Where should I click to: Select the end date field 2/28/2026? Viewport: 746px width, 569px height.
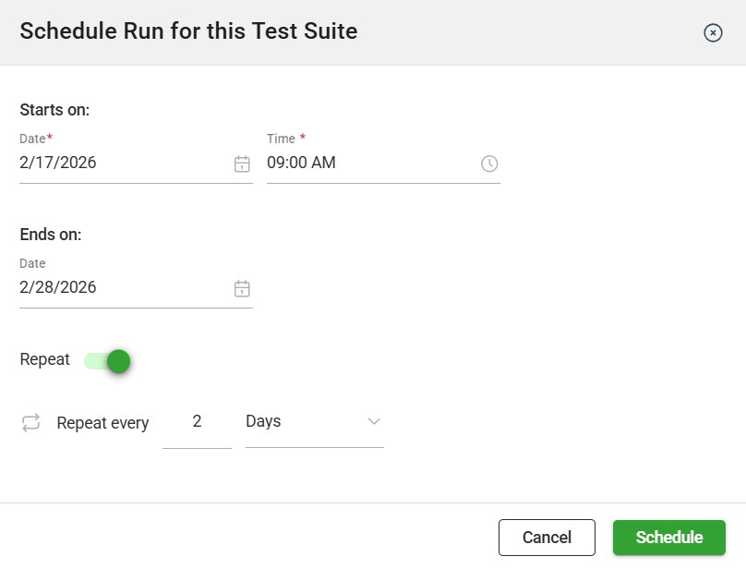(120, 288)
